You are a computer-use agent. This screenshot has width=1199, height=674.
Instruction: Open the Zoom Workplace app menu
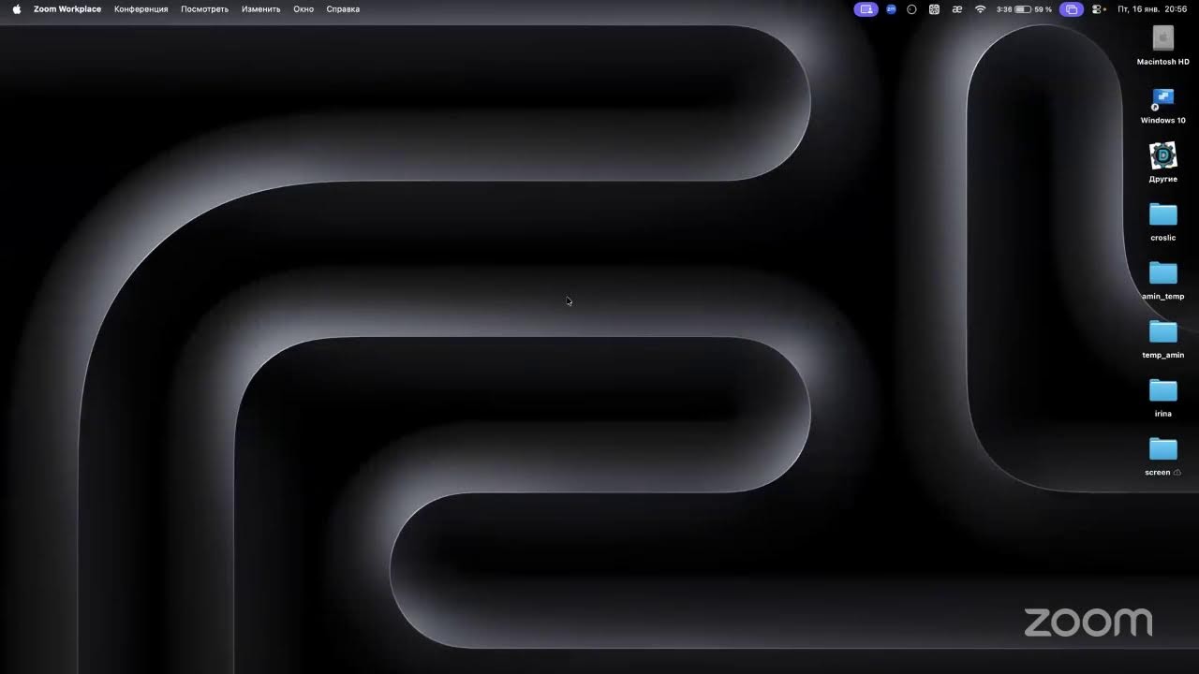[67, 9]
